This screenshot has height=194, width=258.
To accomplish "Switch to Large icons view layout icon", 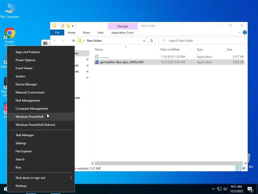I will 244,168.
